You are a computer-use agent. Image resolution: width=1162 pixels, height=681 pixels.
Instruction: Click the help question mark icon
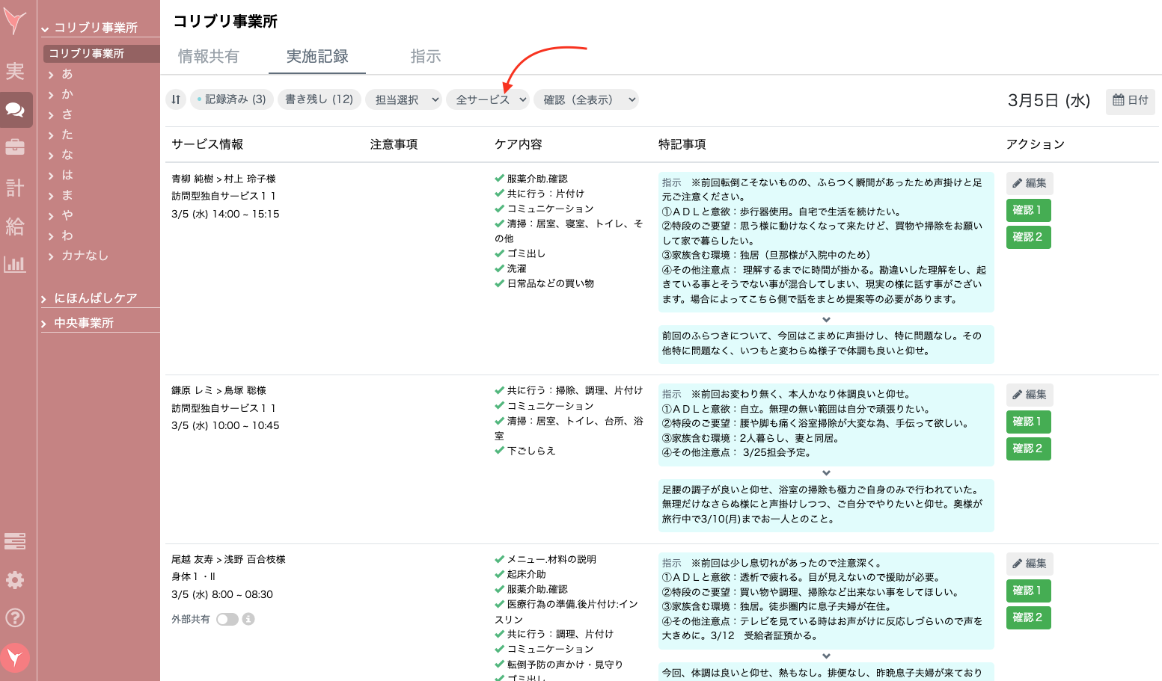[15, 617]
